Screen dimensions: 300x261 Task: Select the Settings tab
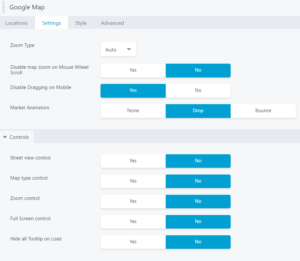click(x=51, y=23)
